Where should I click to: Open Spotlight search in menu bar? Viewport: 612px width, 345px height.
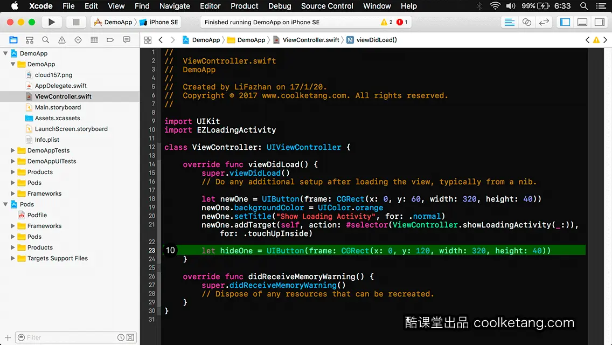point(584,6)
